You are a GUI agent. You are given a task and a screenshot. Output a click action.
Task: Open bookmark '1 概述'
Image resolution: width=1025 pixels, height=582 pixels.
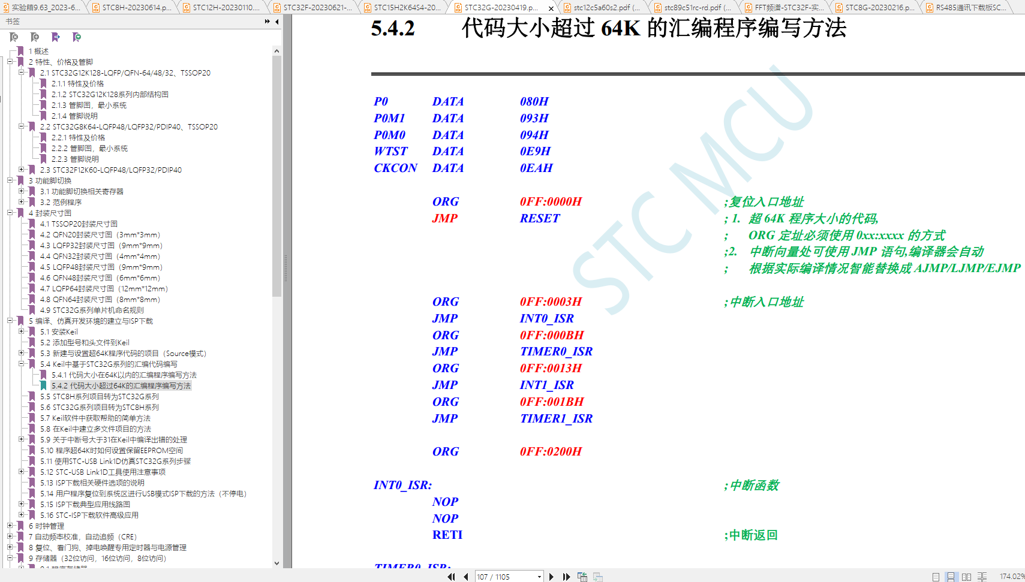(x=38, y=52)
